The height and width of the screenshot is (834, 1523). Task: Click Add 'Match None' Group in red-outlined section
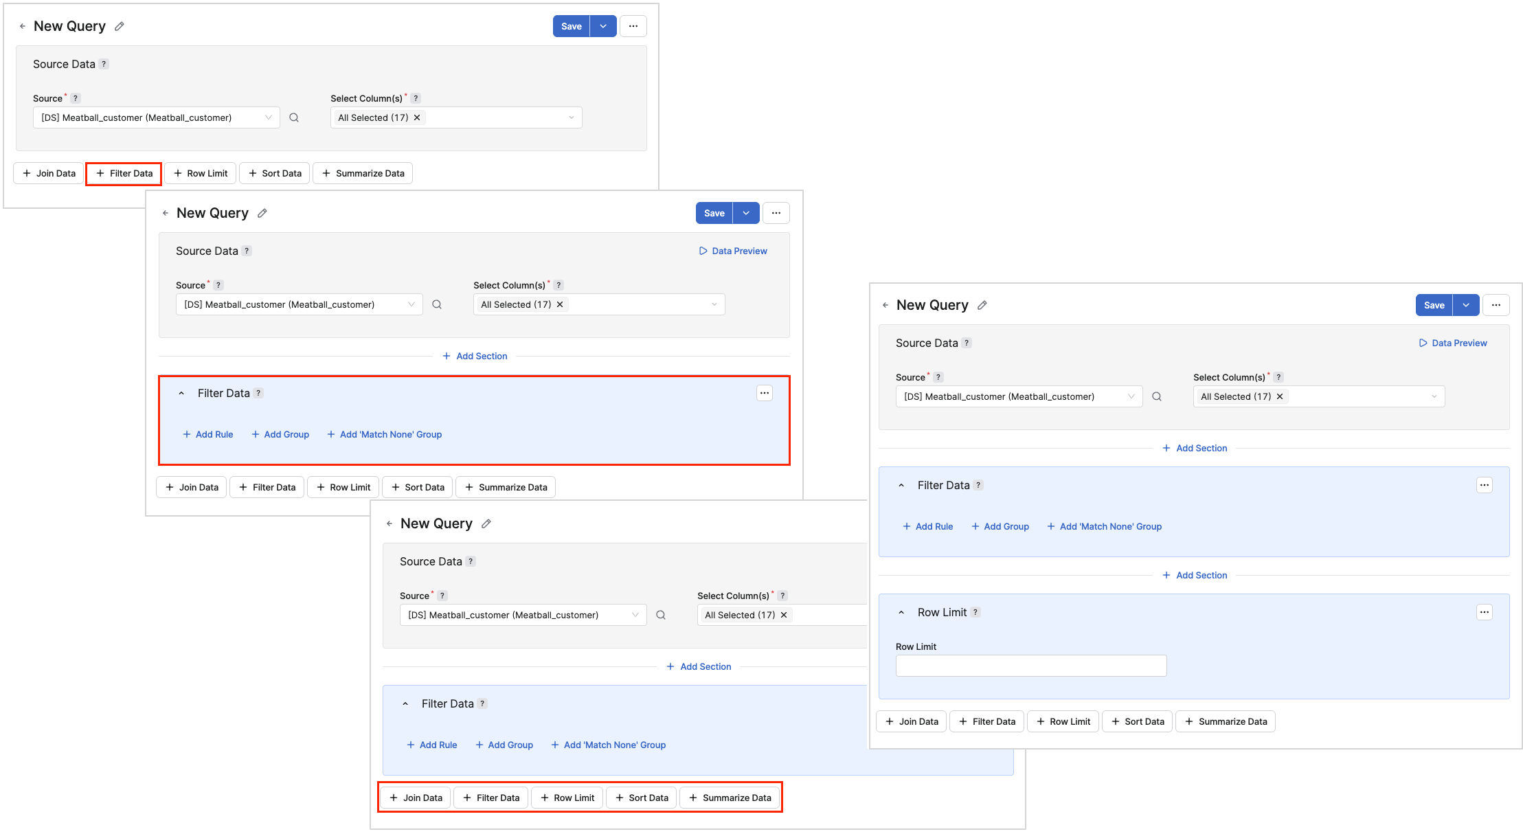[x=384, y=434]
